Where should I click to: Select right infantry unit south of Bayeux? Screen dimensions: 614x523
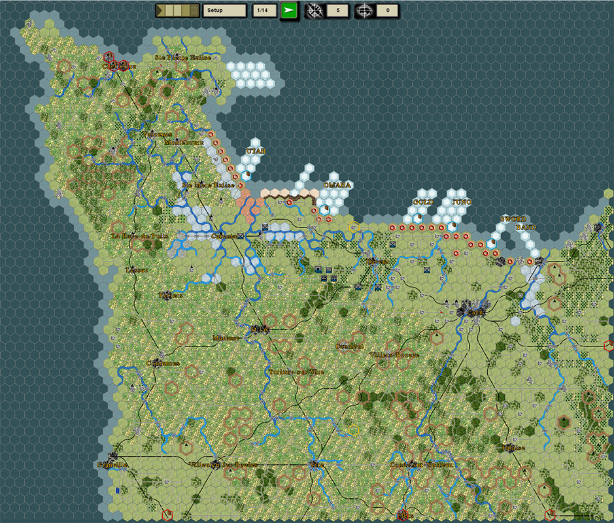point(378,287)
